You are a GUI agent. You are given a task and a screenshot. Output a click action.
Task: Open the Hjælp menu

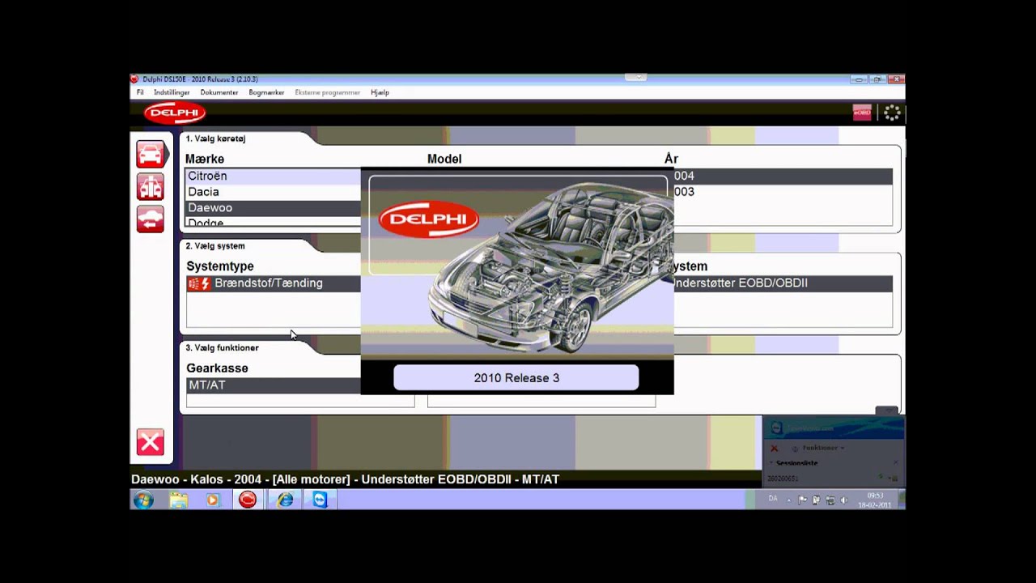tap(380, 92)
